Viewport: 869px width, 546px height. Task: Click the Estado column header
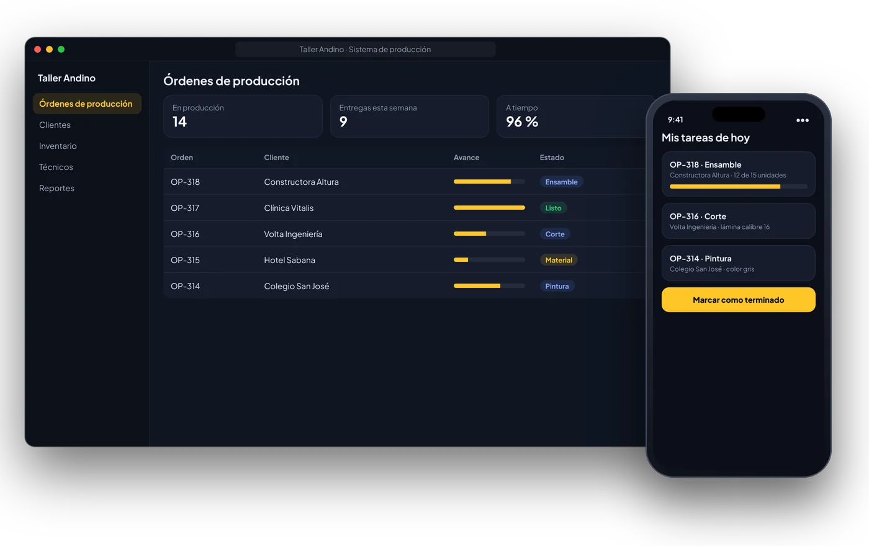tap(552, 158)
